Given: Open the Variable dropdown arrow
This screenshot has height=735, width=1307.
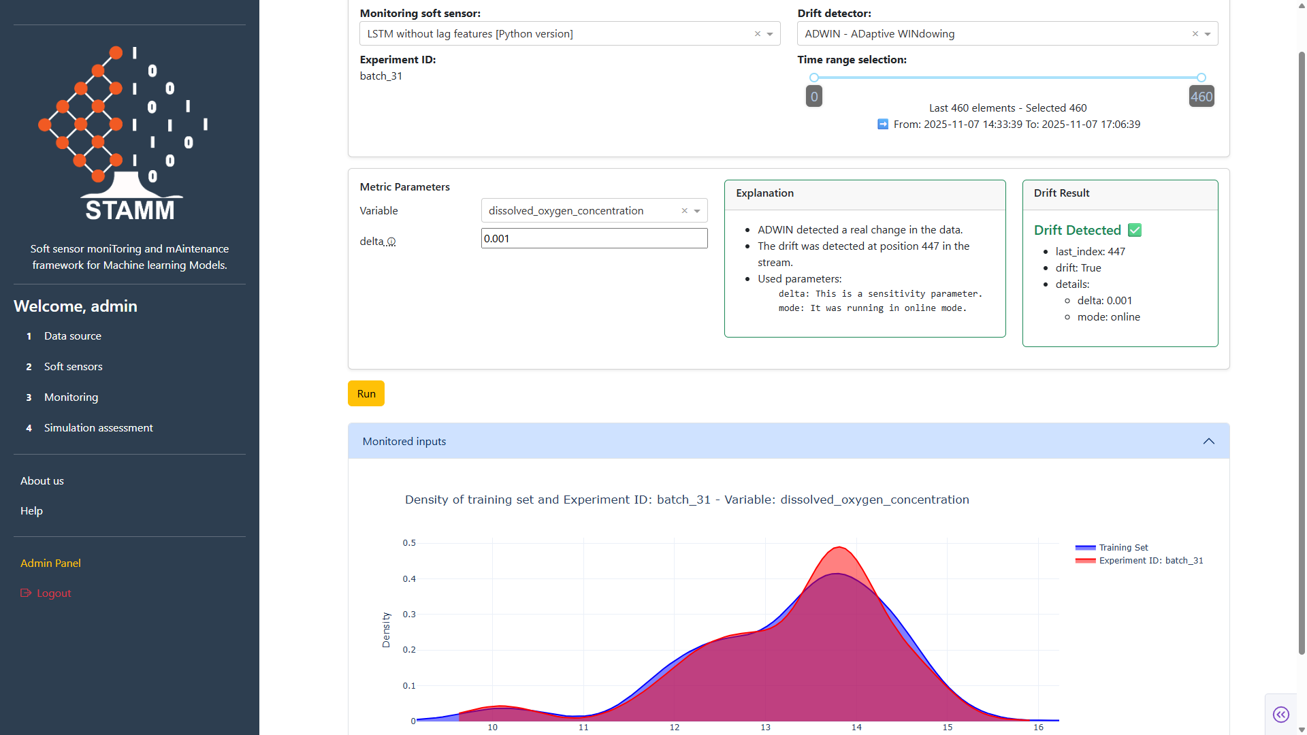Looking at the screenshot, I should click(697, 211).
